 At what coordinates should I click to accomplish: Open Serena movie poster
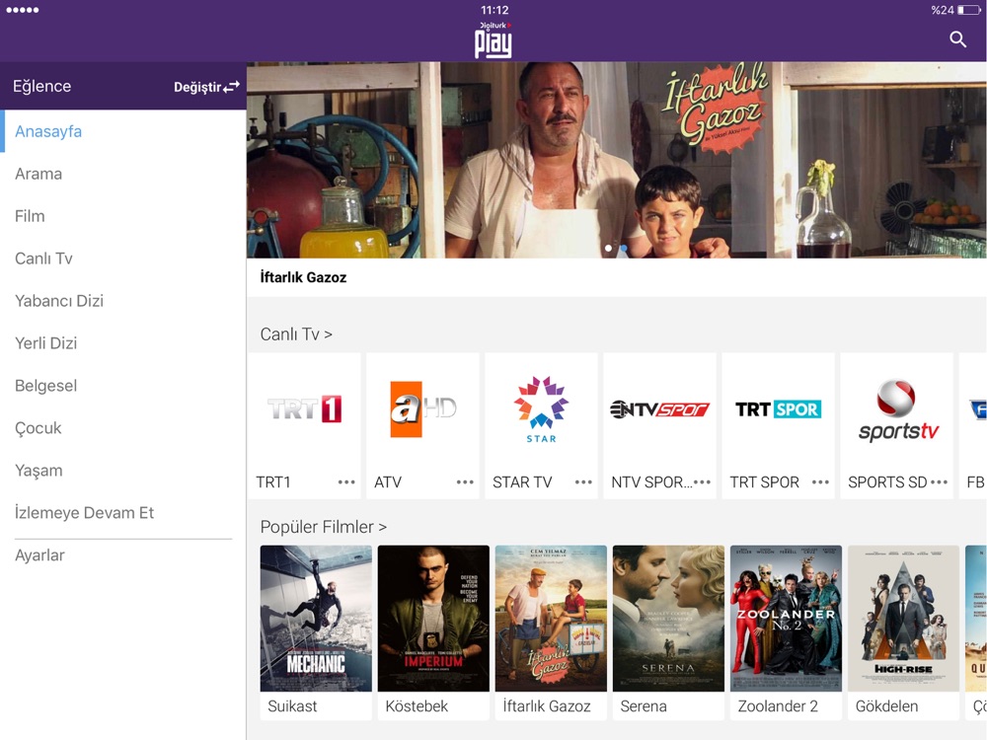pos(668,619)
